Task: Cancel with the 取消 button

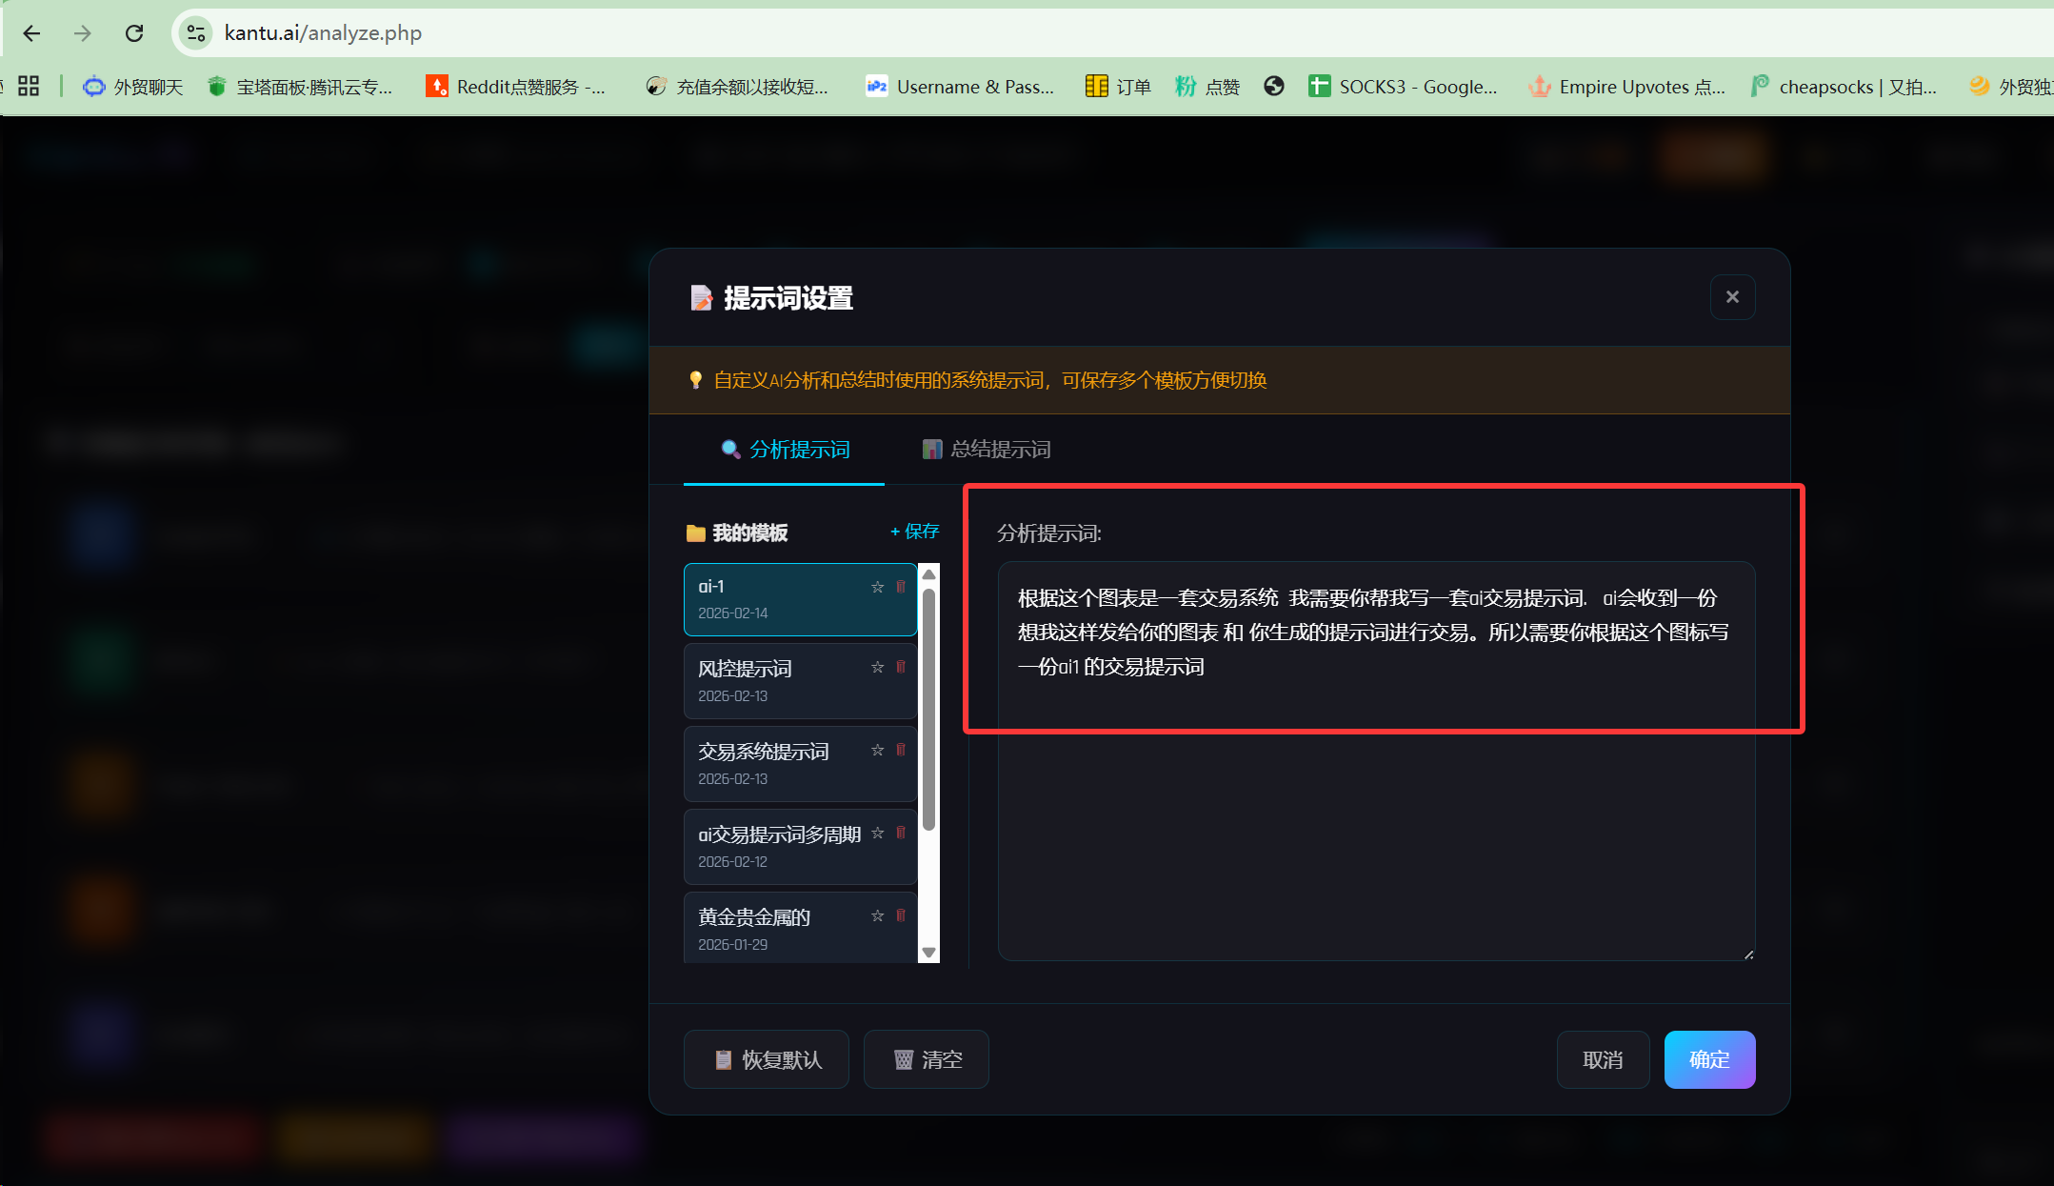Action: [x=1603, y=1059]
